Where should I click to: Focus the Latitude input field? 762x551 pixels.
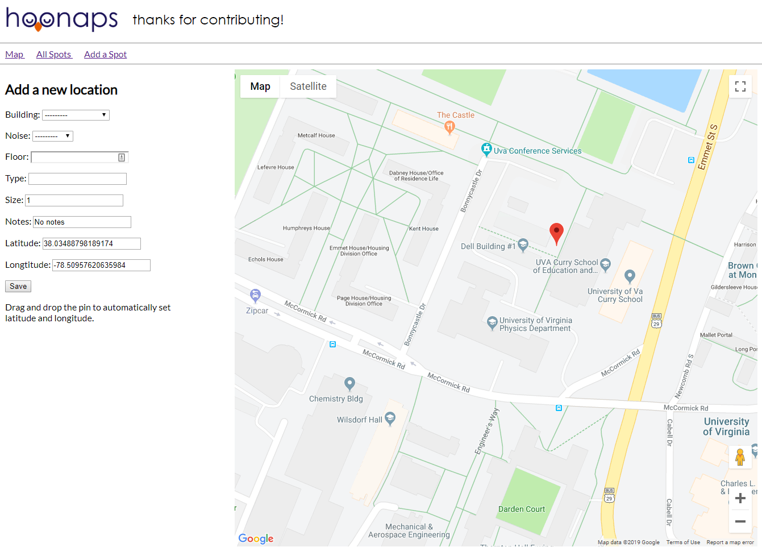[x=91, y=243]
